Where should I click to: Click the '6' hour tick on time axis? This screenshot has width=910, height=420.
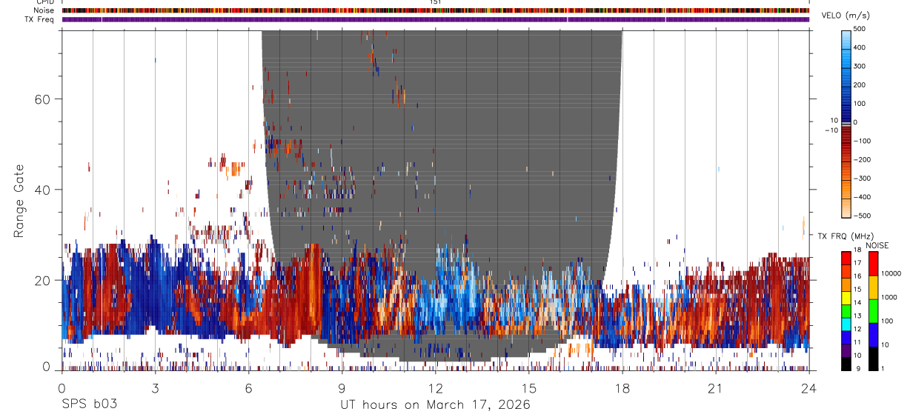[x=248, y=387]
